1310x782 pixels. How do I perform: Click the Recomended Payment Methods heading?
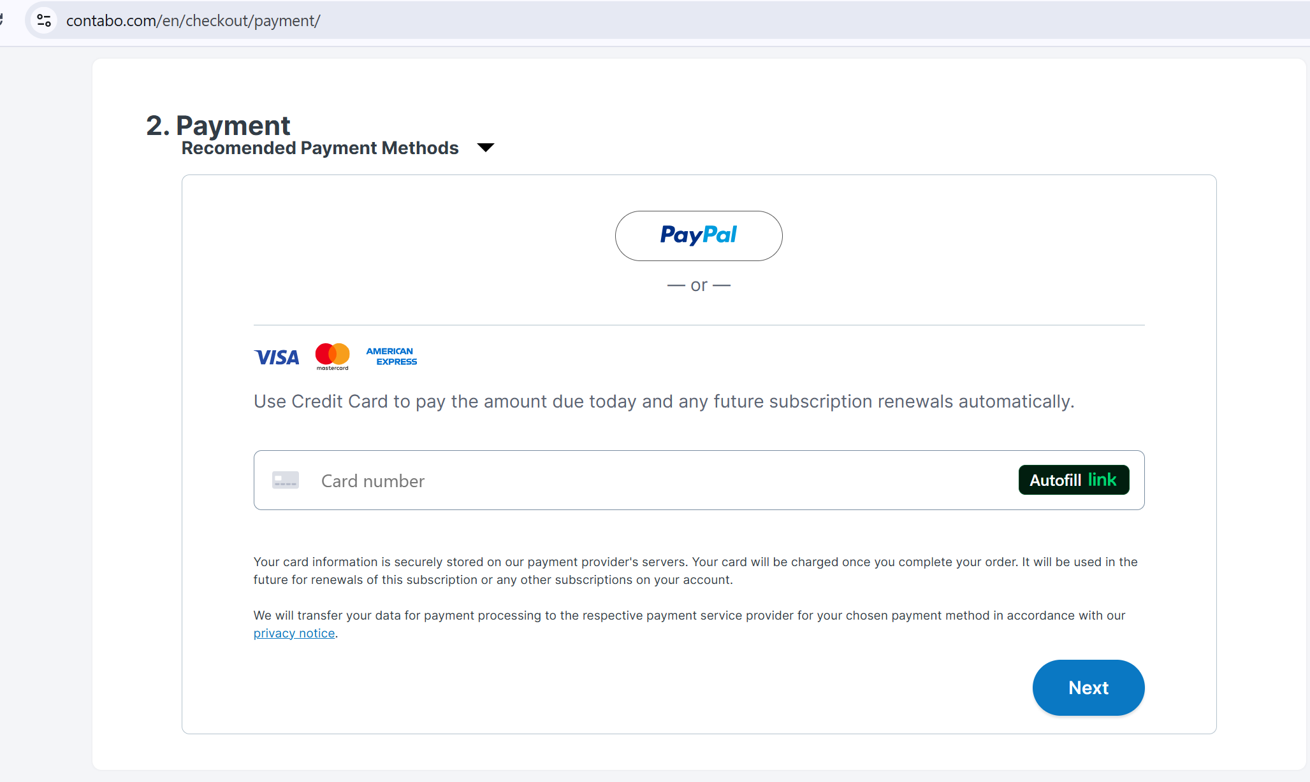click(x=320, y=148)
